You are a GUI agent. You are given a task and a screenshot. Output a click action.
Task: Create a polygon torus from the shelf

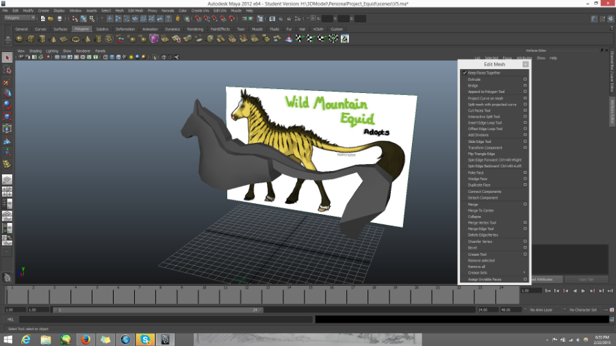tap(75, 38)
